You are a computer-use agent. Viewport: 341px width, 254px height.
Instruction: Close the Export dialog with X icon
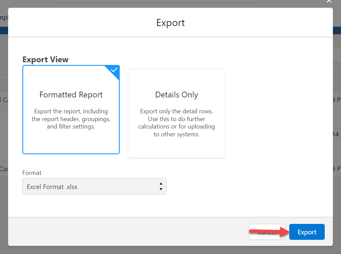click(x=328, y=2)
